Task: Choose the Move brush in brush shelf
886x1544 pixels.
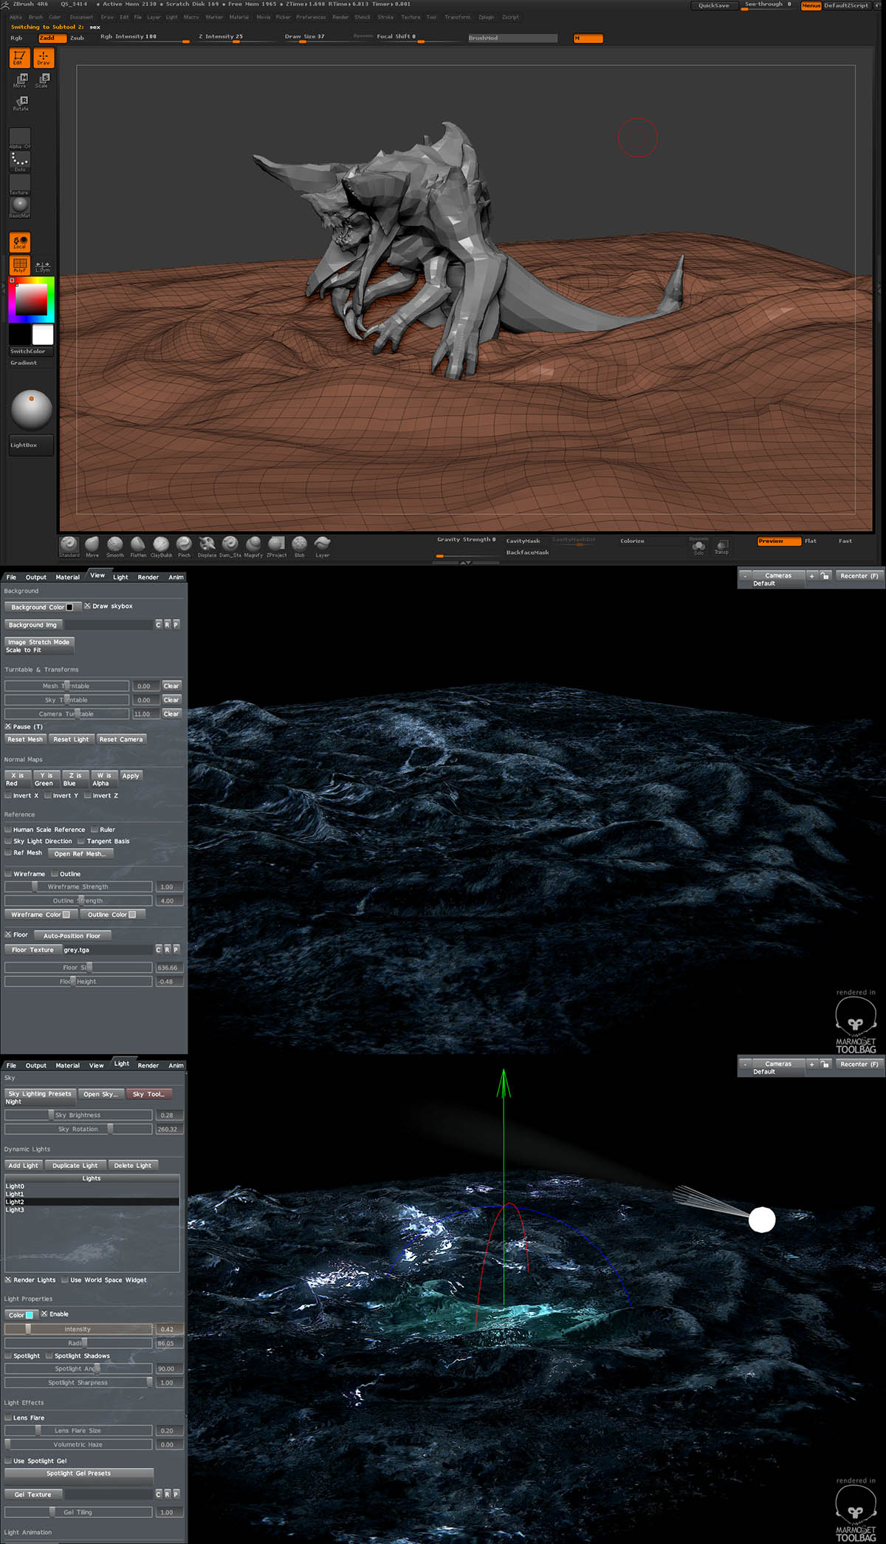Action: tap(92, 547)
